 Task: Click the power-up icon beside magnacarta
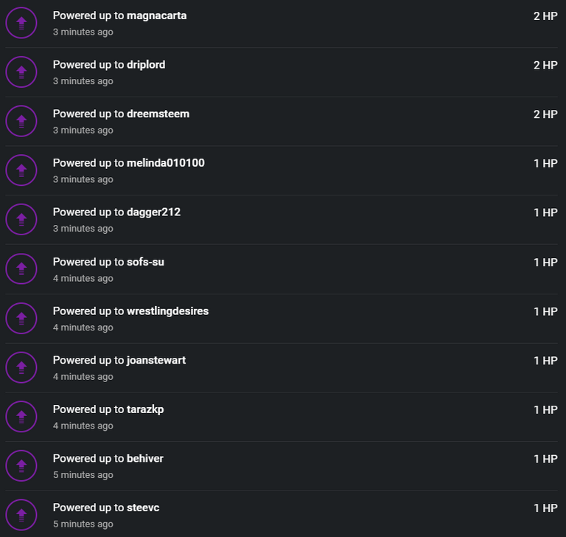[x=21, y=23]
